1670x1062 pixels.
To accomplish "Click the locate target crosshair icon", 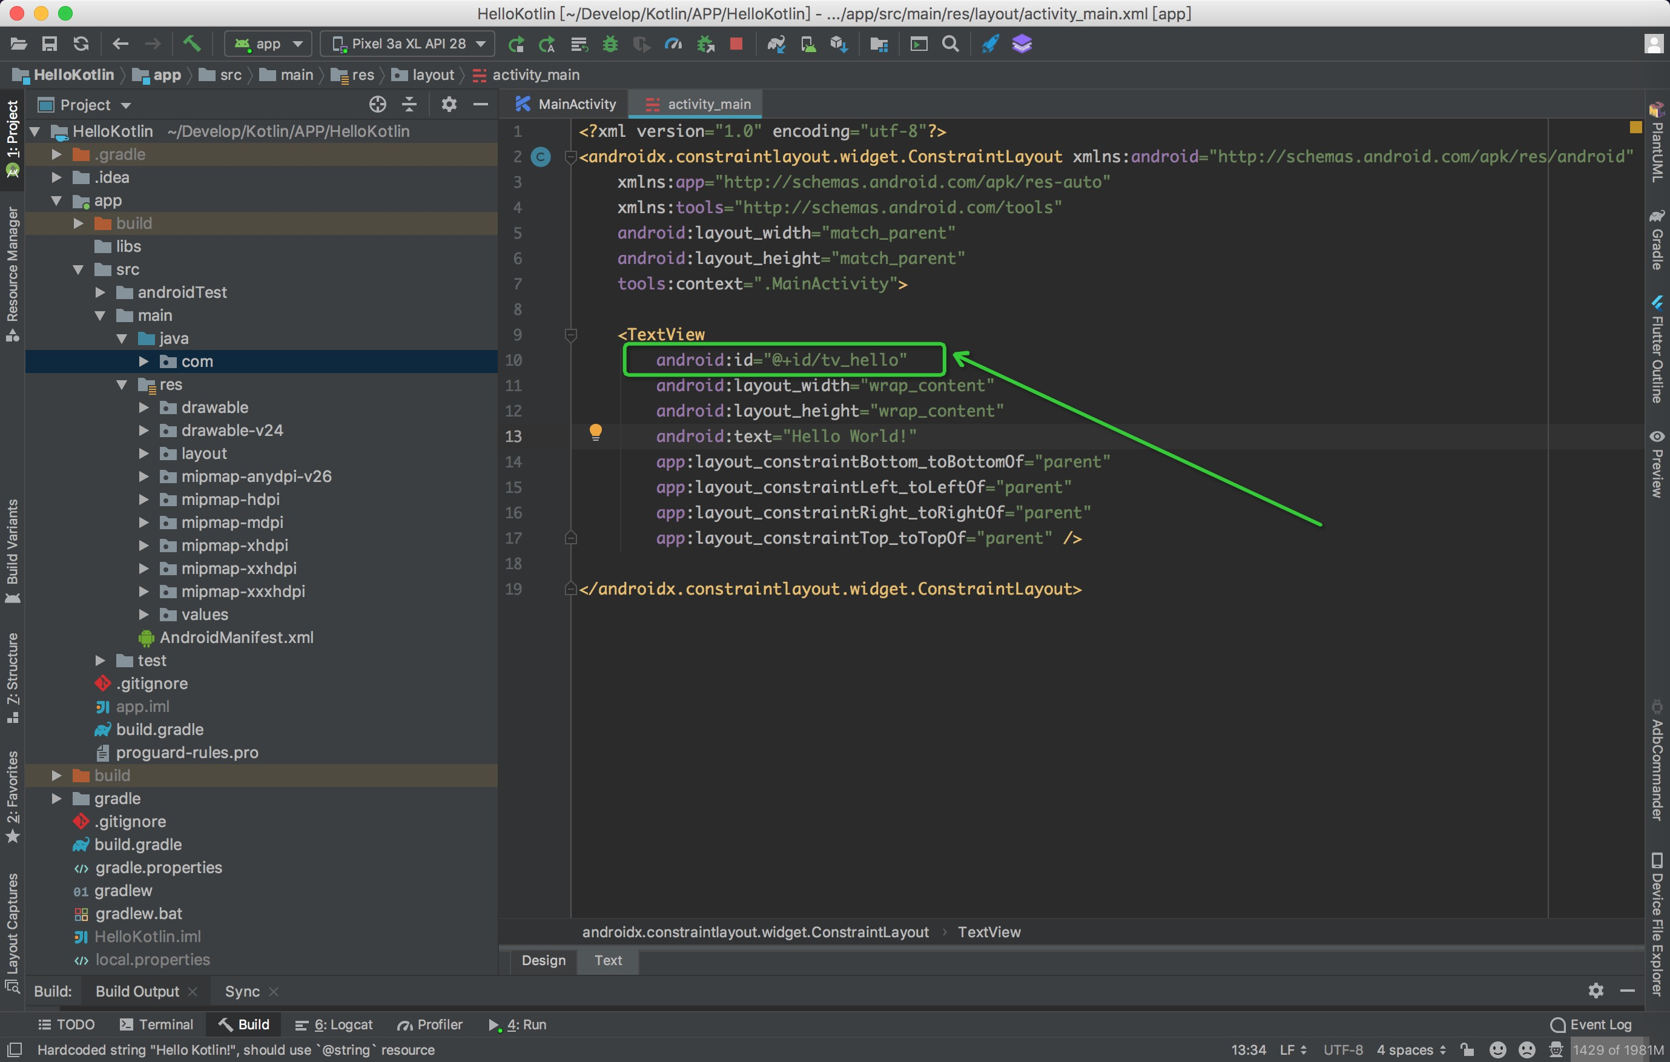I will pos(377,105).
